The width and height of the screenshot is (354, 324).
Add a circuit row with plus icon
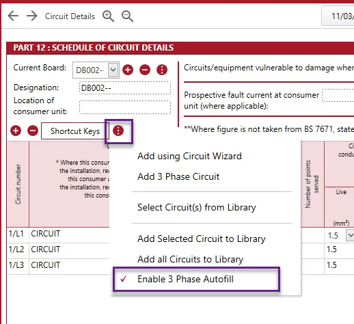16,131
